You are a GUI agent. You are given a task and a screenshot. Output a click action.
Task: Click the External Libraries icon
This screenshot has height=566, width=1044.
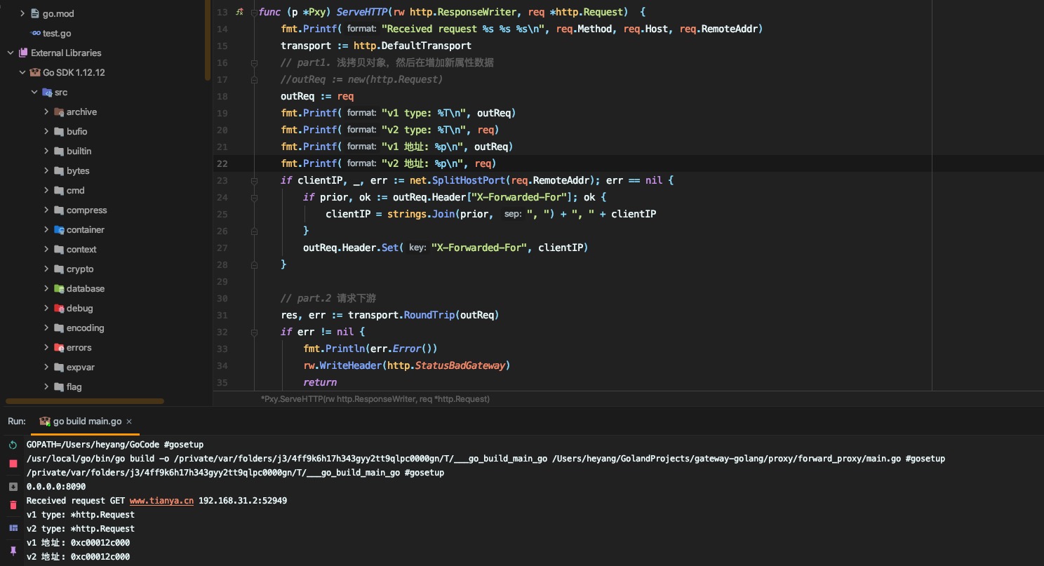pyautogui.click(x=23, y=53)
